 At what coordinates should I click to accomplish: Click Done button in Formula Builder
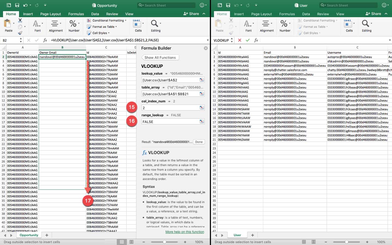[199, 142]
